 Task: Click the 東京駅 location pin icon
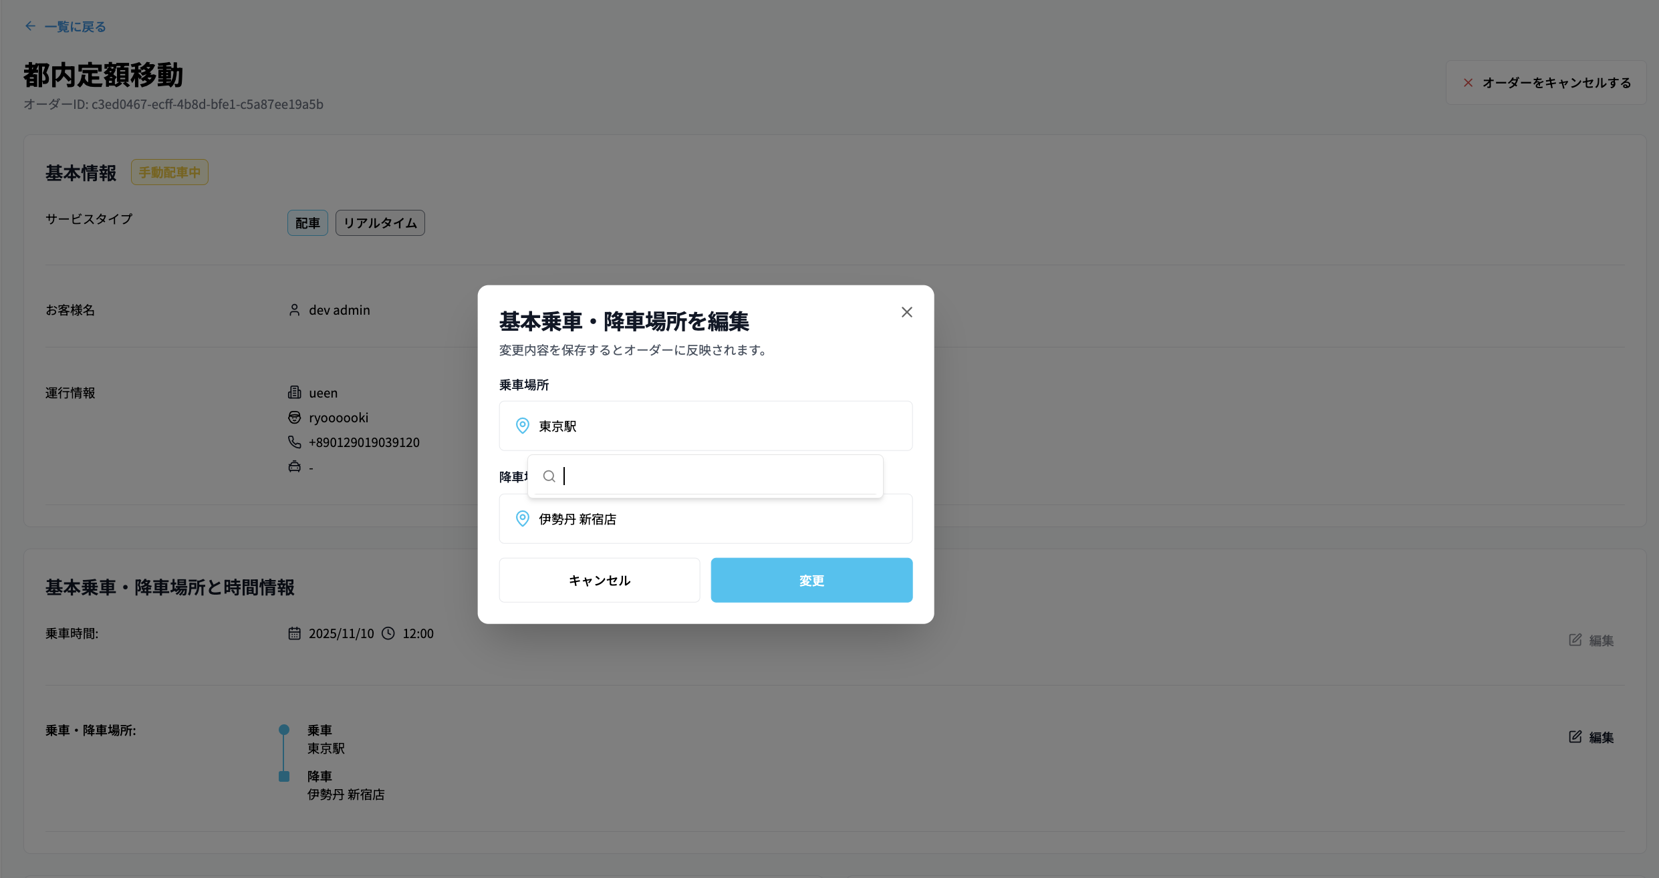click(523, 426)
